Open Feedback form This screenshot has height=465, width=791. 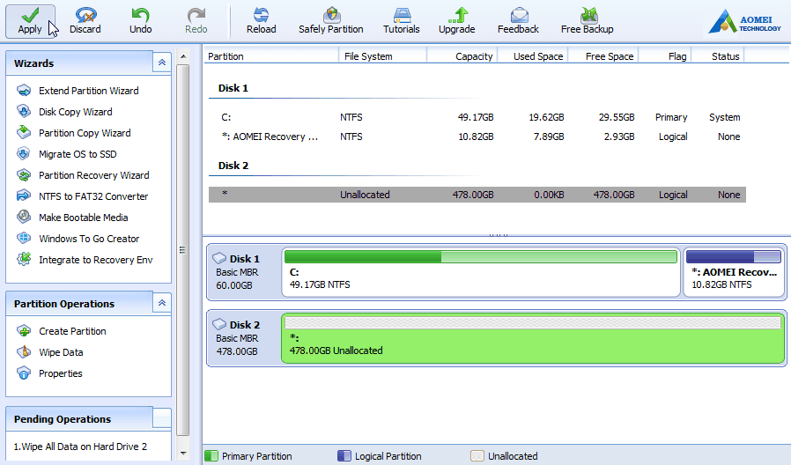click(x=518, y=21)
